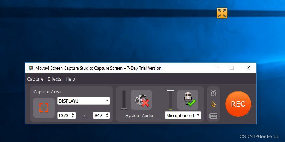Toggle the microphone recording icon
285x142 pixels.
coord(188,100)
